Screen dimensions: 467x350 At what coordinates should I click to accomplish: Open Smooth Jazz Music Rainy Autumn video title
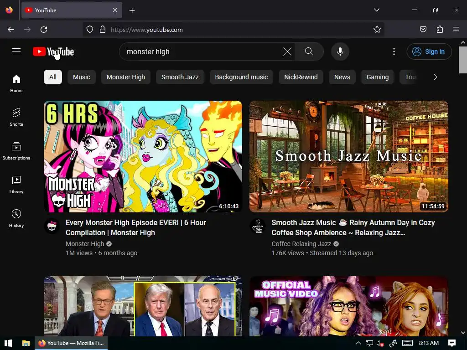[x=353, y=227]
